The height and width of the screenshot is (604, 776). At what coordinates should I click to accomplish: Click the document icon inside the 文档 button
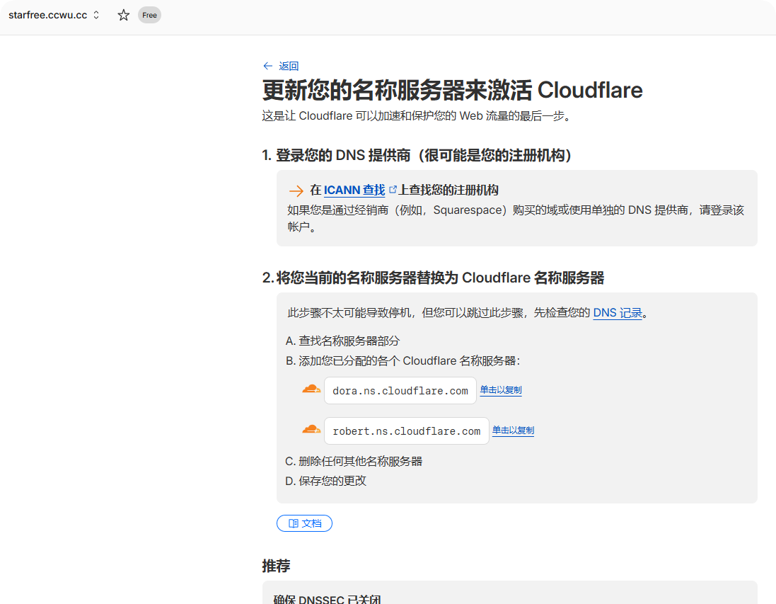pyautogui.click(x=294, y=523)
